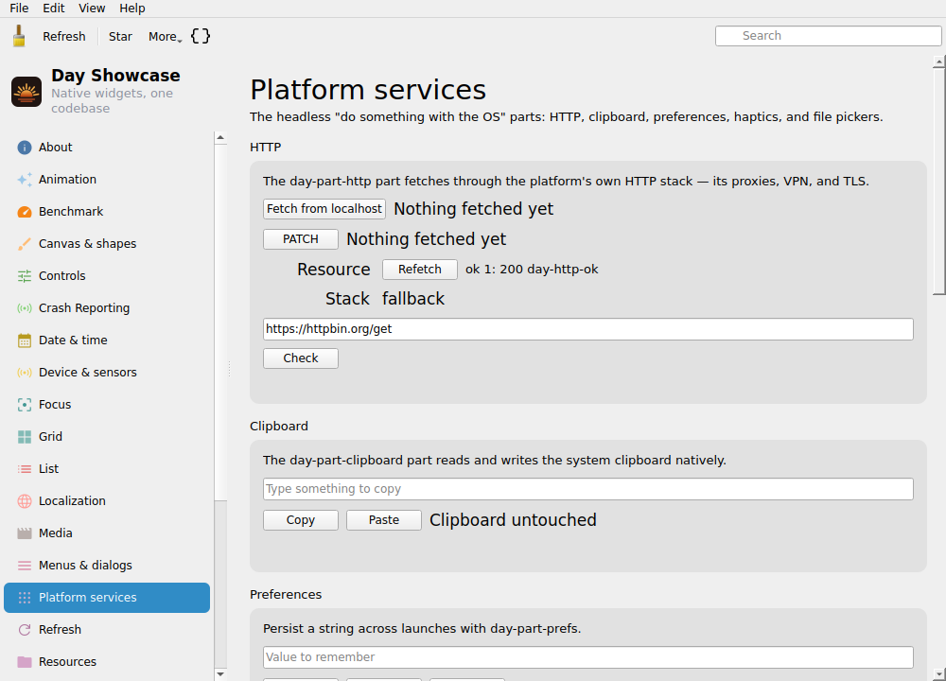Click the Controls sliders icon
Screen dimensions: 946x681
pos(25,275)
